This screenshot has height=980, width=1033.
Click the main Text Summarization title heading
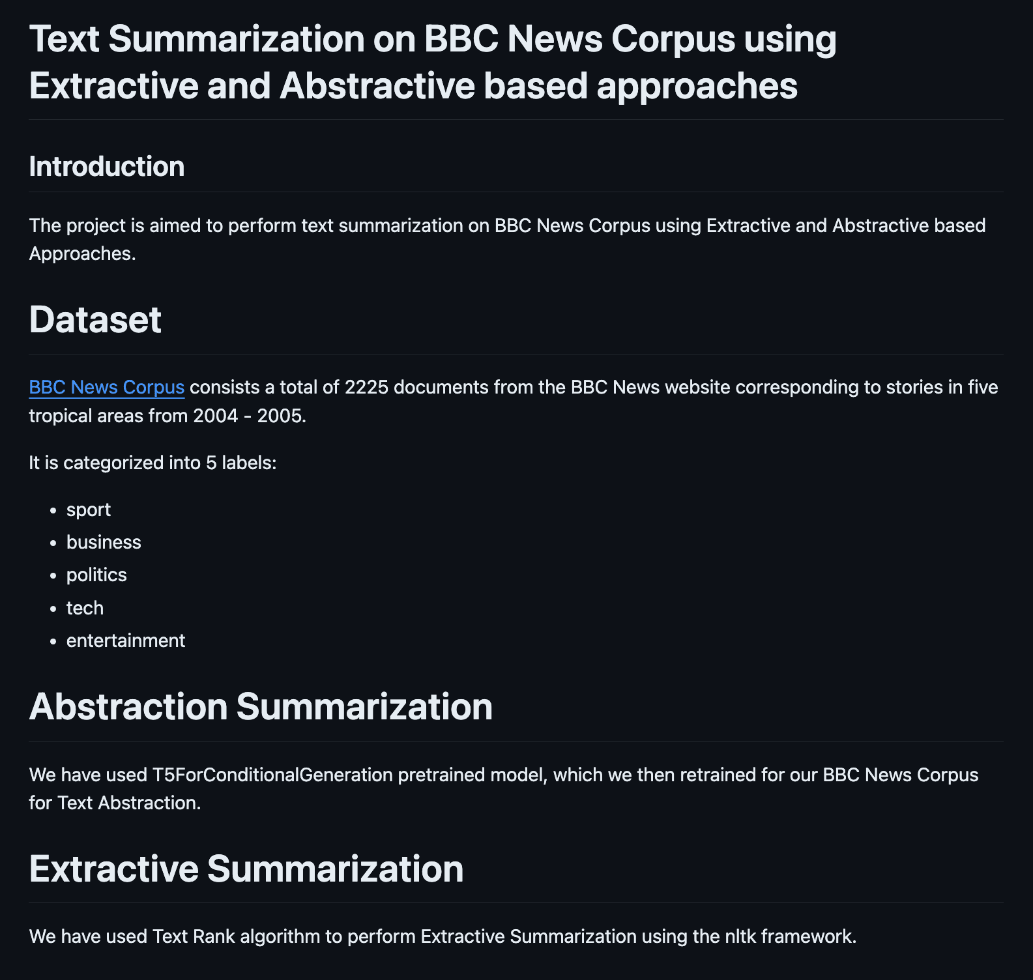pyautogui.click(x=433, y=62)
